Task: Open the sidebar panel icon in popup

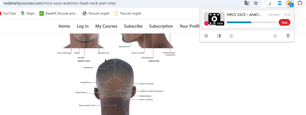Action: 219,36
